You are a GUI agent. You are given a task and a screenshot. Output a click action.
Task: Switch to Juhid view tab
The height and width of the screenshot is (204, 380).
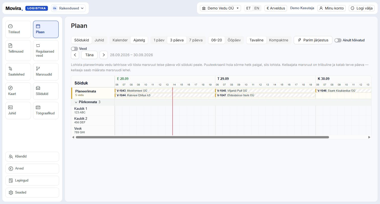[99, 40]
